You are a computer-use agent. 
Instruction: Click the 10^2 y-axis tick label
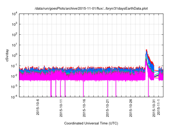(x=14, y=35)
